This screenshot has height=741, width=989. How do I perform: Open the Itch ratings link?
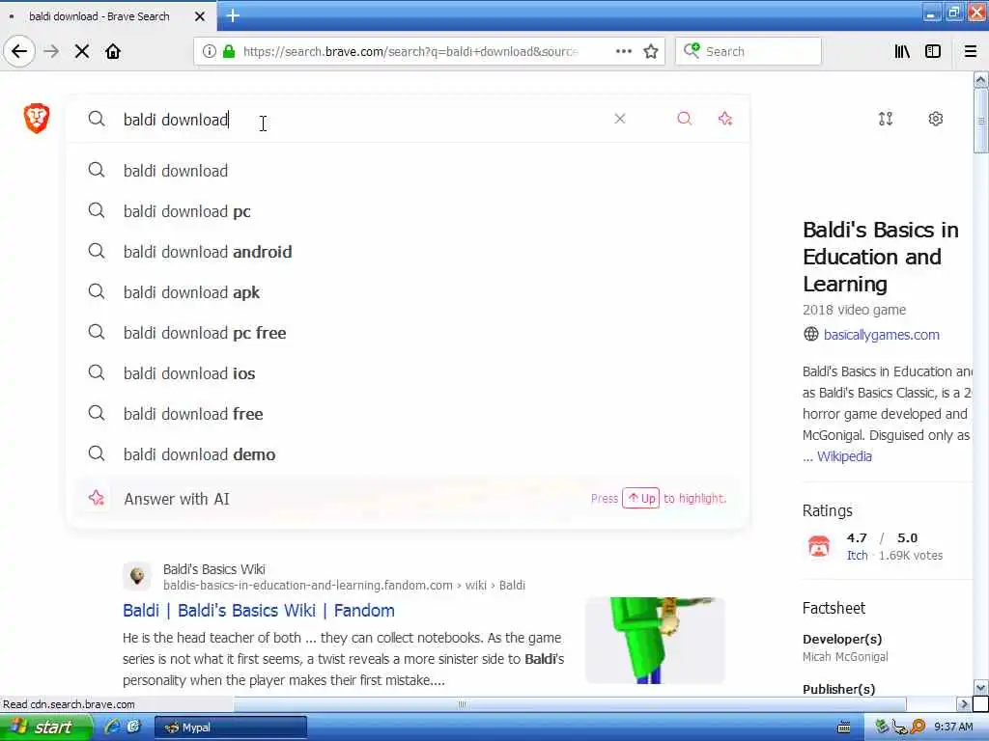click(x=857, y=555)
